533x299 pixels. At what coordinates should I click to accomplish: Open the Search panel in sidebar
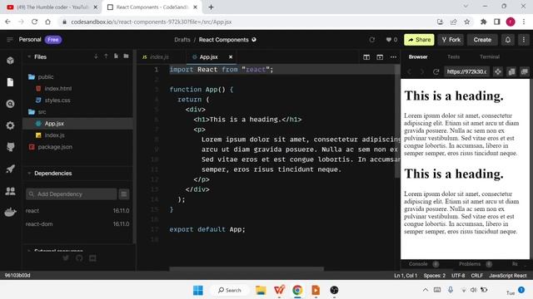(x=10, y=104)
